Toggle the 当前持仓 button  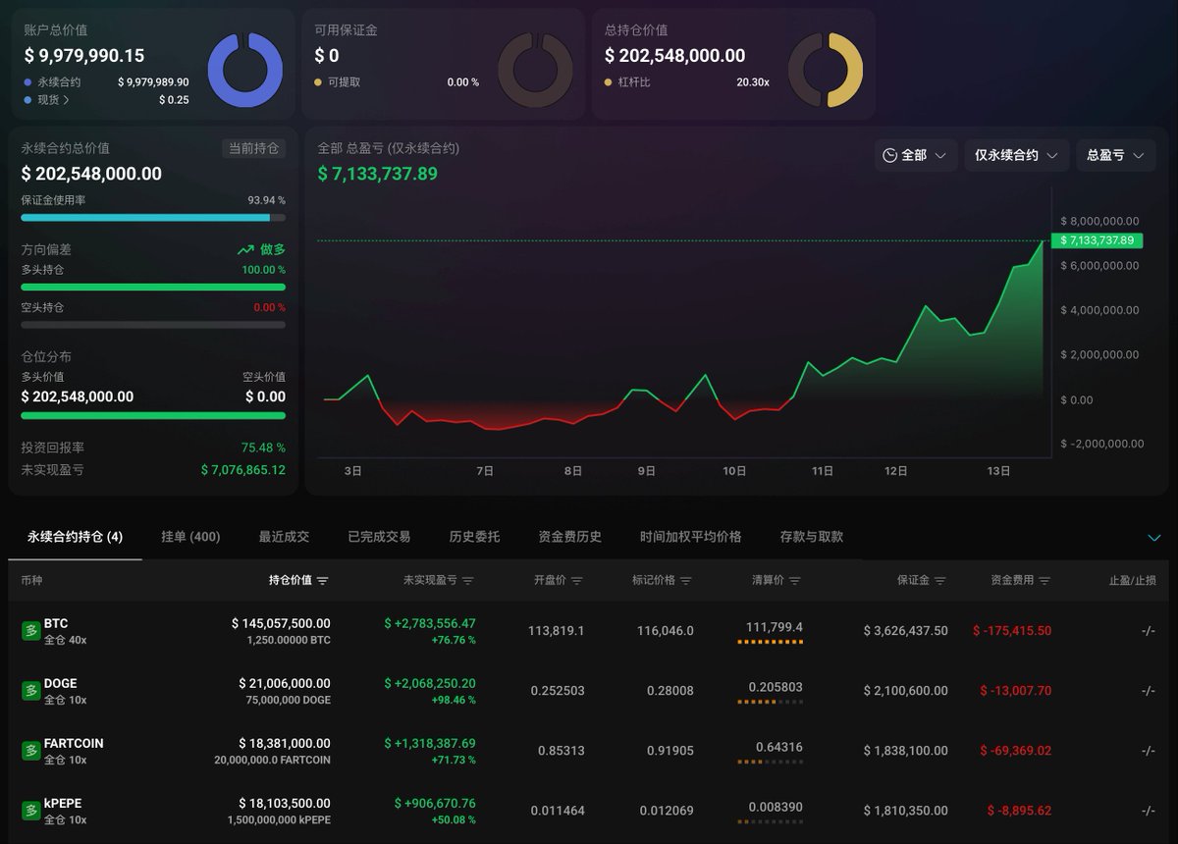pos(253,148)
